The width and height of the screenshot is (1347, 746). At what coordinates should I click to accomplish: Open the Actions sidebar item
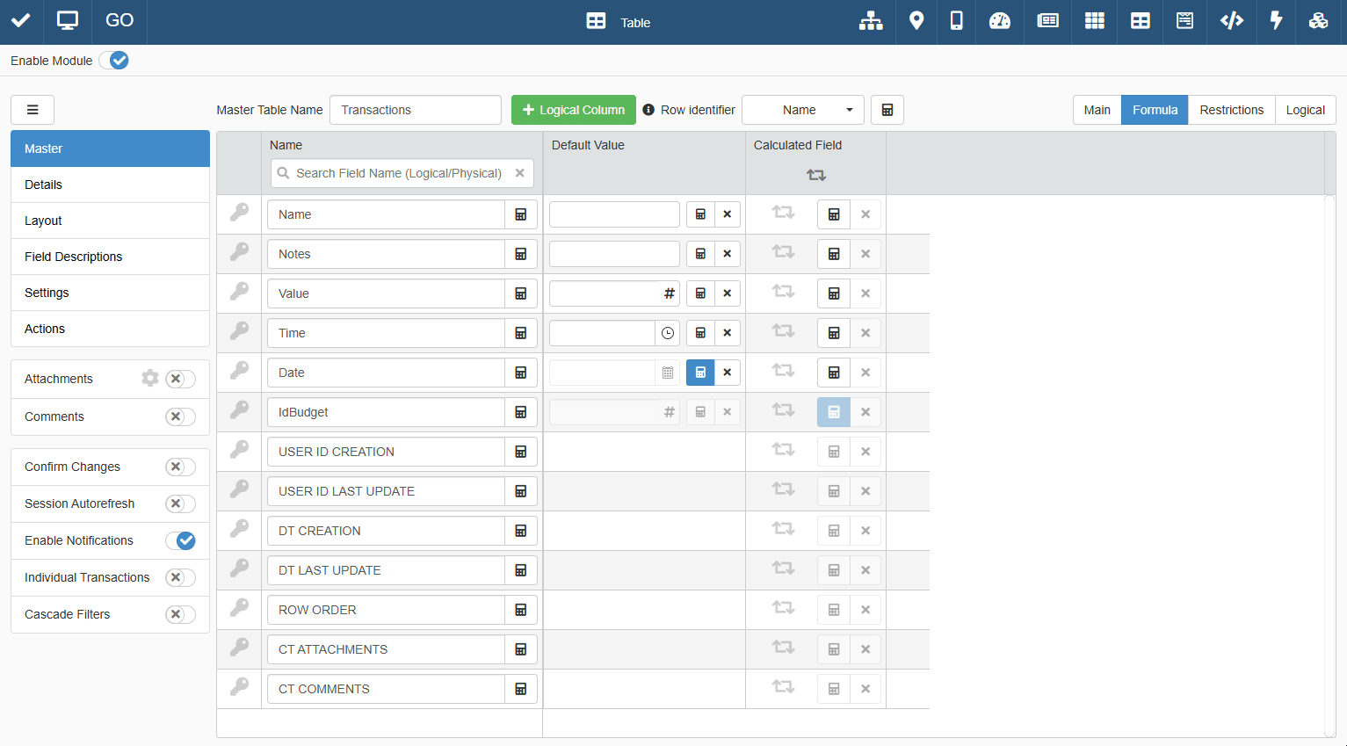tap(110, 329)
